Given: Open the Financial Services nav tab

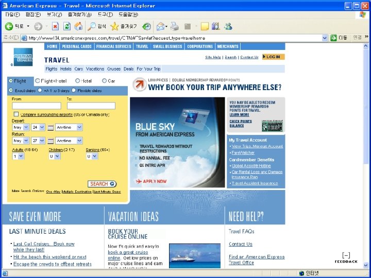Looking at the screenshot, I should coord(113,46).
